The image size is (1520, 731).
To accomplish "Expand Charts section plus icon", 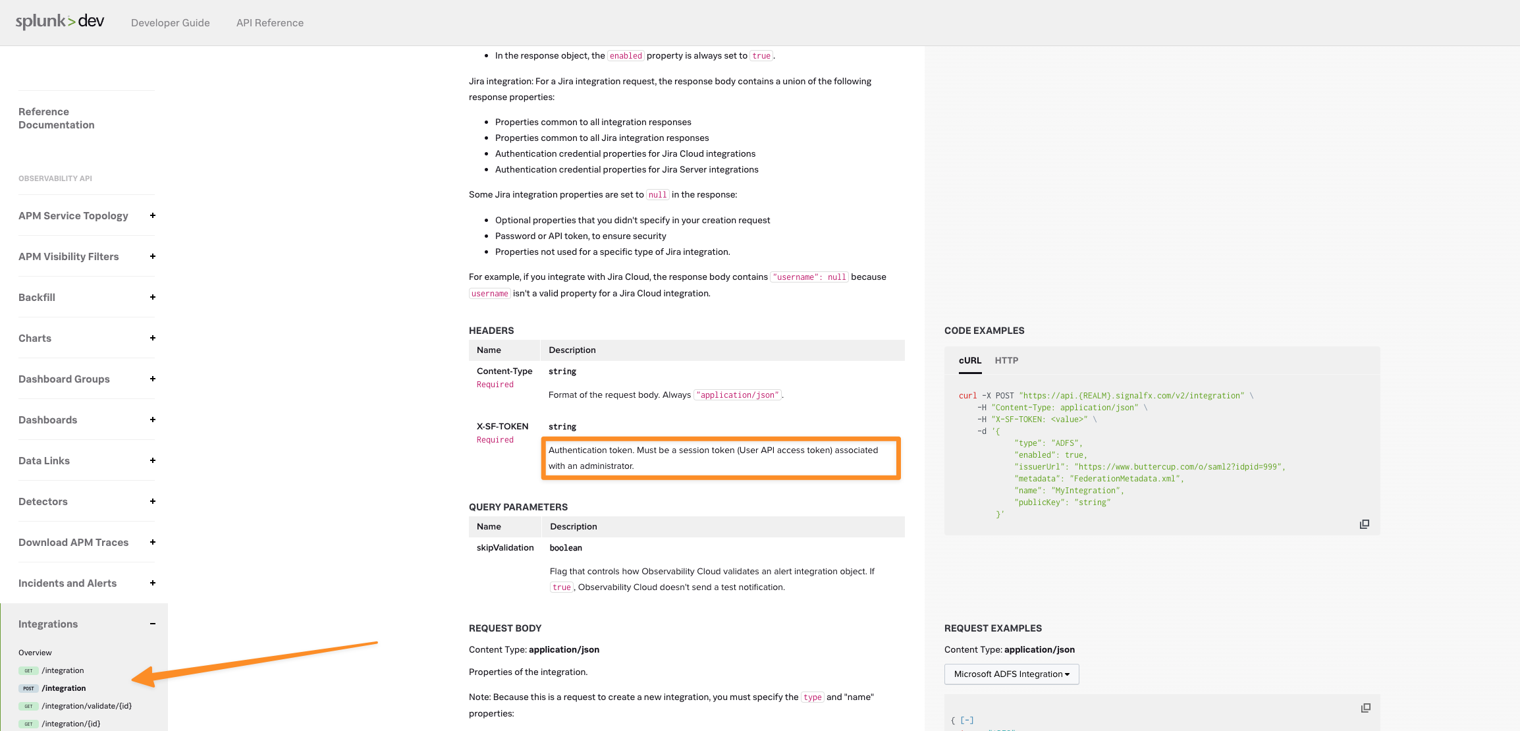I will tap(153, 338).
